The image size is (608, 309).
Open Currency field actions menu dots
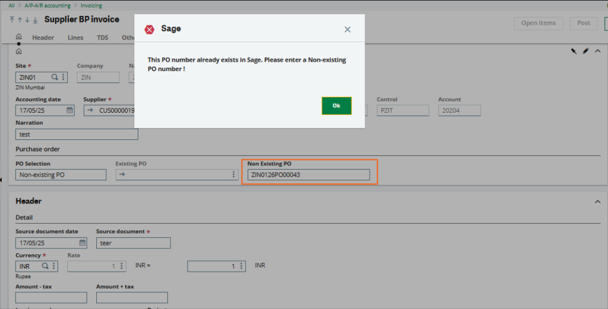pyautogui.click(x=54, y=266)
